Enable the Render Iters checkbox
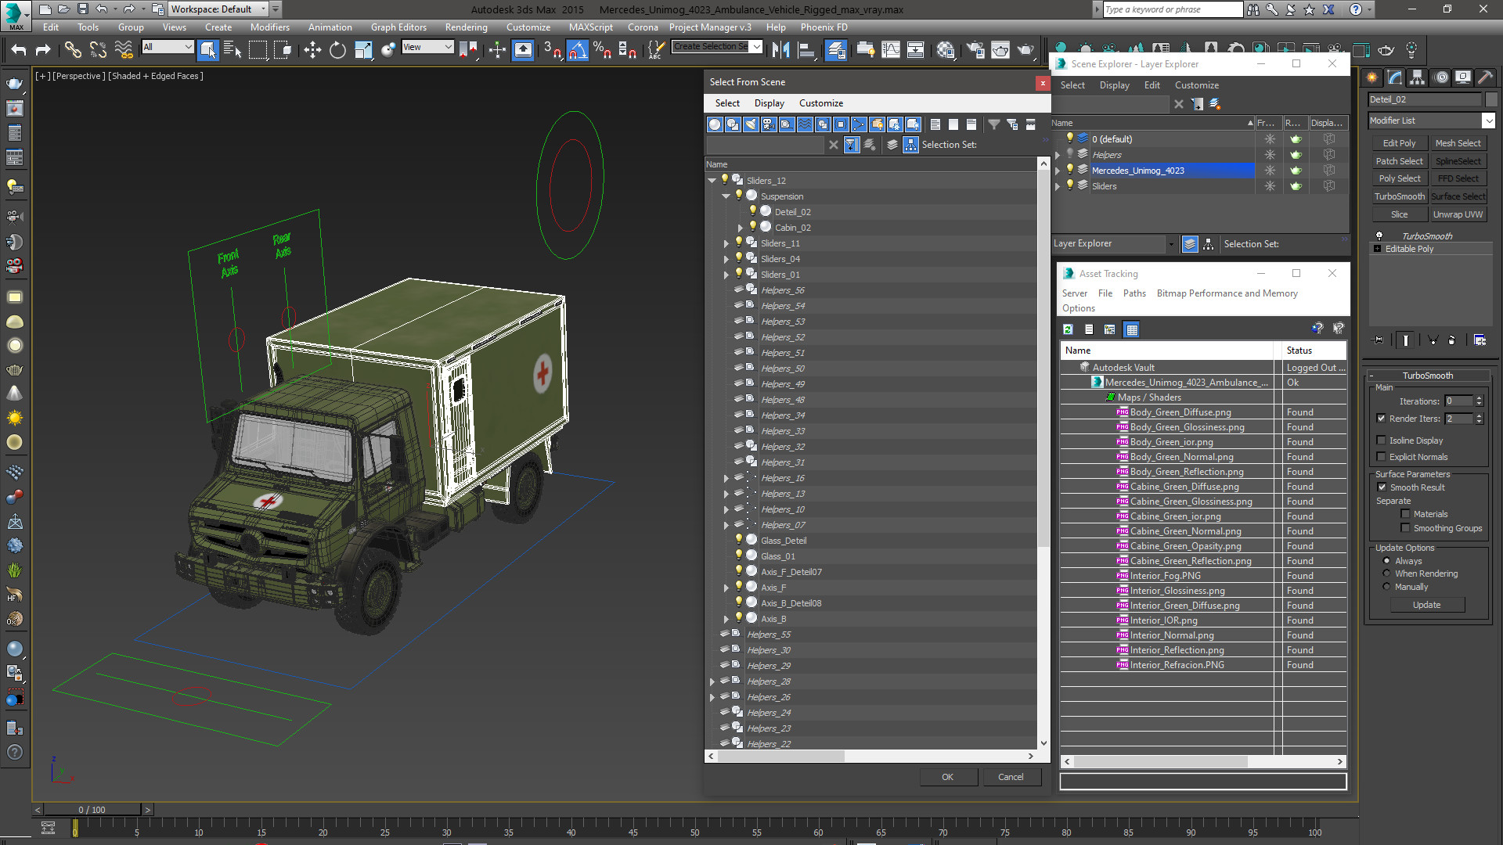This screenshot has width=1503, height=845. (1382, 418)
